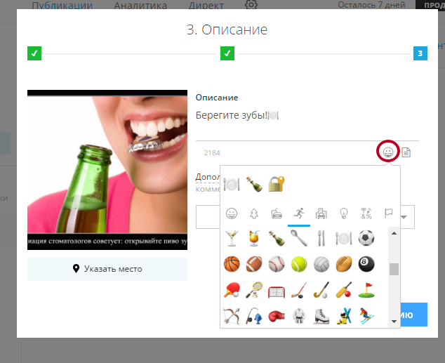The height and width of the screenshot is (363, 445).
Task: Switch to objects lightbulb emoji category
Action: click(x=344, y=213)
